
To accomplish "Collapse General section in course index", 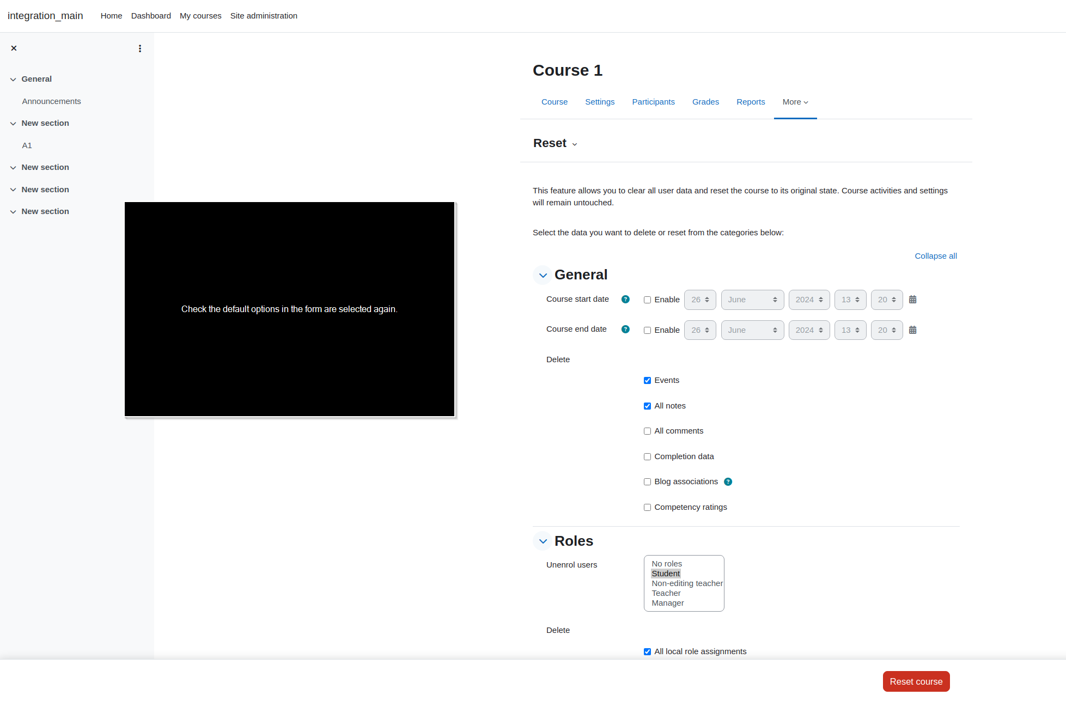I will pos(13,80).
